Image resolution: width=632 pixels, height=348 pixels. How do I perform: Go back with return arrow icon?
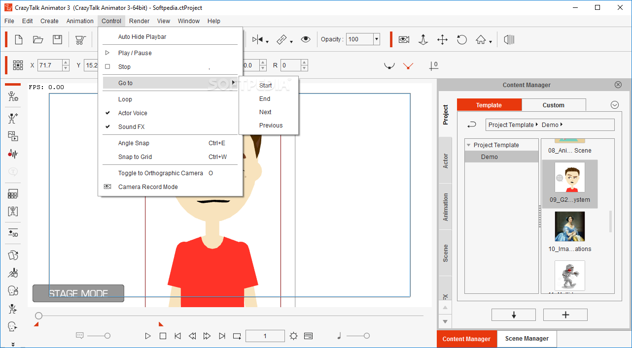[x=472, y=125]
